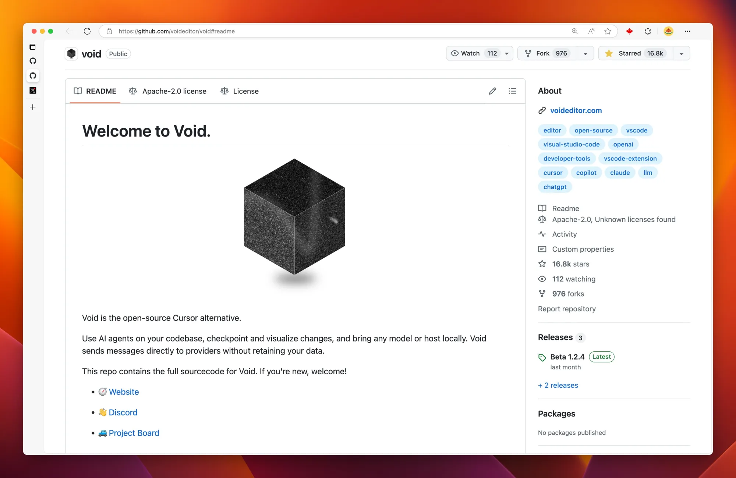This screenshot has height=478, width=736.
Task: Open the README outline list icon
Action: tap(512, 91)
